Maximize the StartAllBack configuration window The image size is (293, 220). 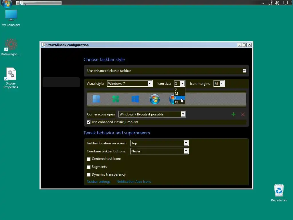[244, 45]
